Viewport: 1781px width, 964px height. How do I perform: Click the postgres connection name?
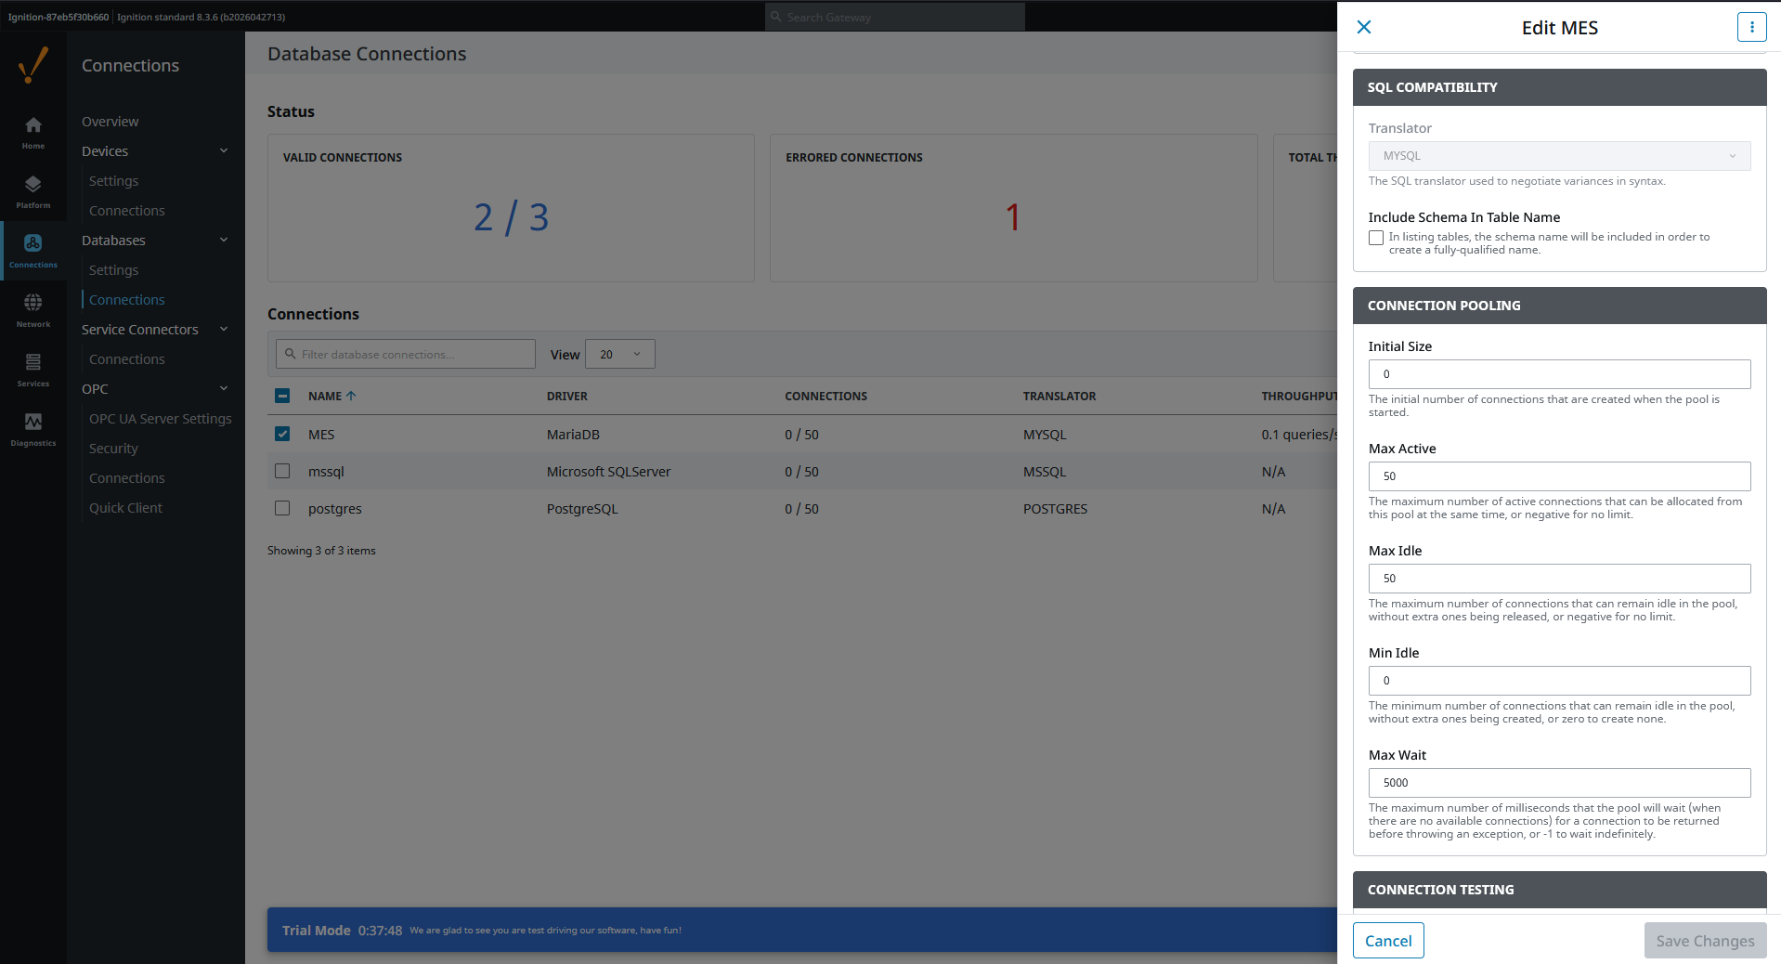click(335, 508)
